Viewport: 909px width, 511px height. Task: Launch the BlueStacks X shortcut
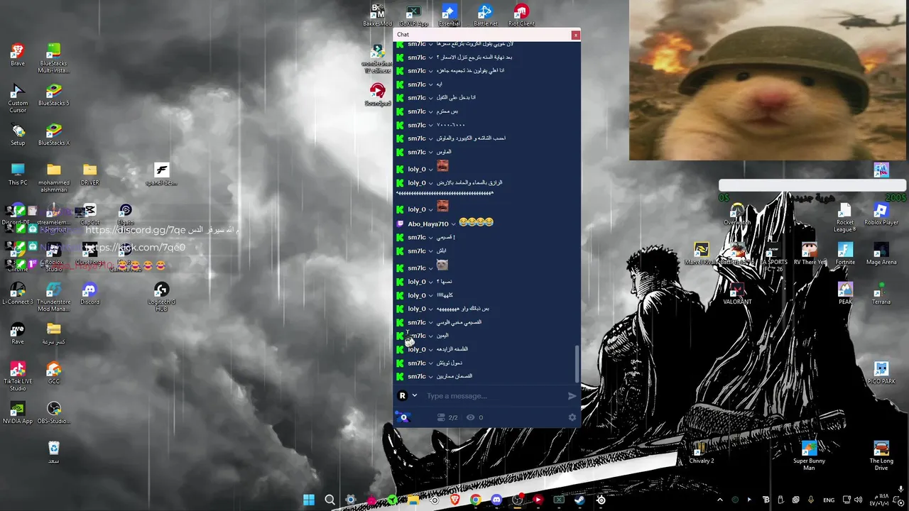point(54,134)
